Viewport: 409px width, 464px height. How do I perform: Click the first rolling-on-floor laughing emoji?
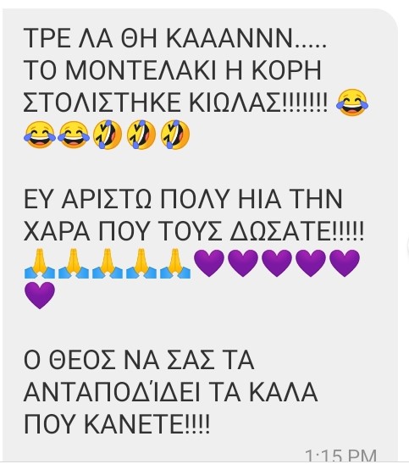click(x=108, y=135)
